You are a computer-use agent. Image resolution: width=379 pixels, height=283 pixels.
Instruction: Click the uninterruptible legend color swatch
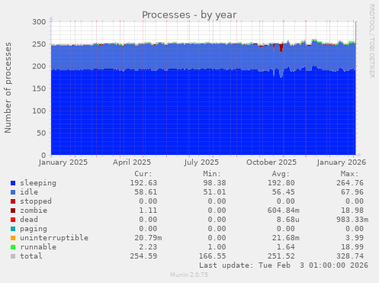click(x=13, y=238)
